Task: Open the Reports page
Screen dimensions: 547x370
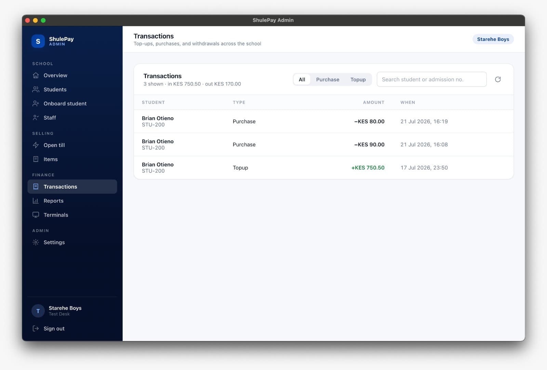Action: (x=72, y=201)
